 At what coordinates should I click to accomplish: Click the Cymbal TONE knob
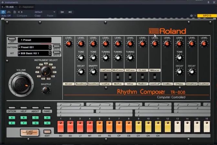(179, 58)
